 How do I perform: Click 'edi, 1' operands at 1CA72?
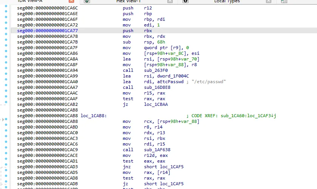pyautogui.click(x=152, y=25)
